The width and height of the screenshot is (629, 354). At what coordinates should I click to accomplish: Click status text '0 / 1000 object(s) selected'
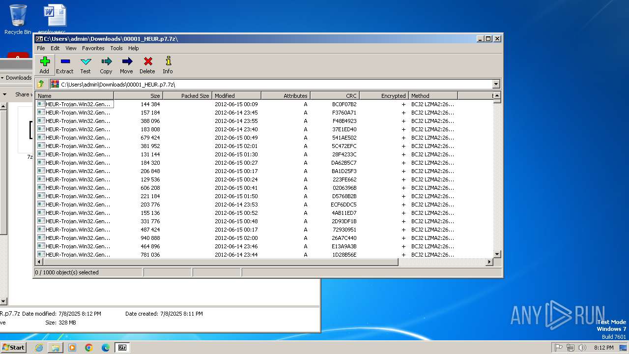click(67, 272)
